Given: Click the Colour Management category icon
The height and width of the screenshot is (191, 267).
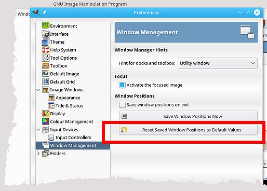Looking at the screenshot, I should point(46,121).
